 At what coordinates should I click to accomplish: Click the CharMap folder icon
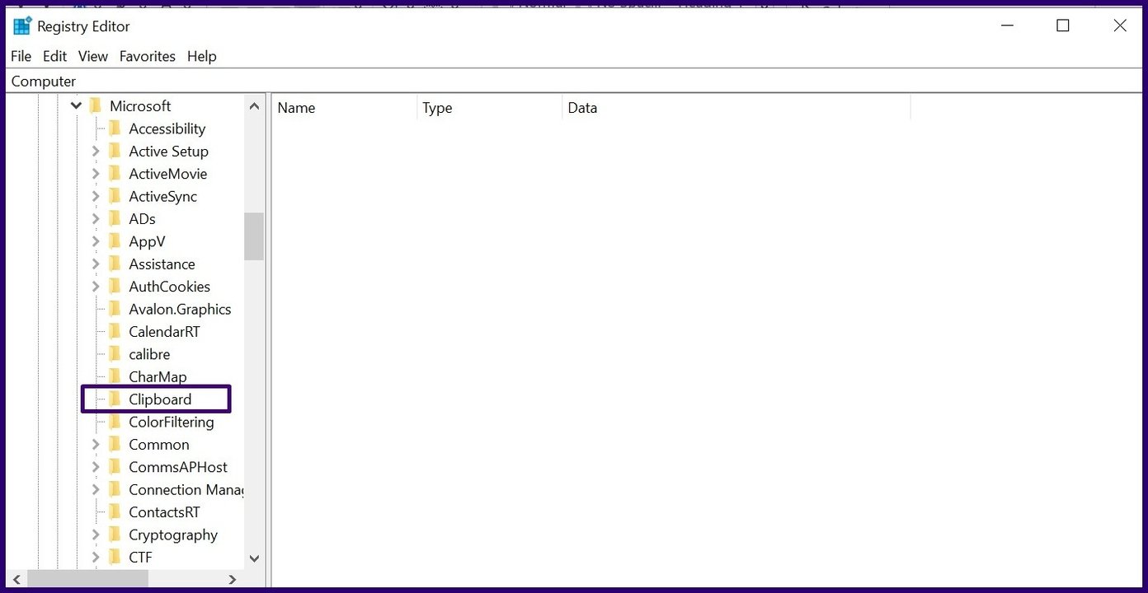tap(115, 377)
